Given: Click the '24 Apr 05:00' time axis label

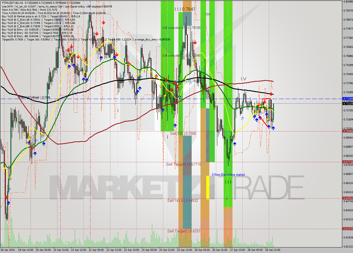Looking at the screenshot, I should tap(149, 250).
